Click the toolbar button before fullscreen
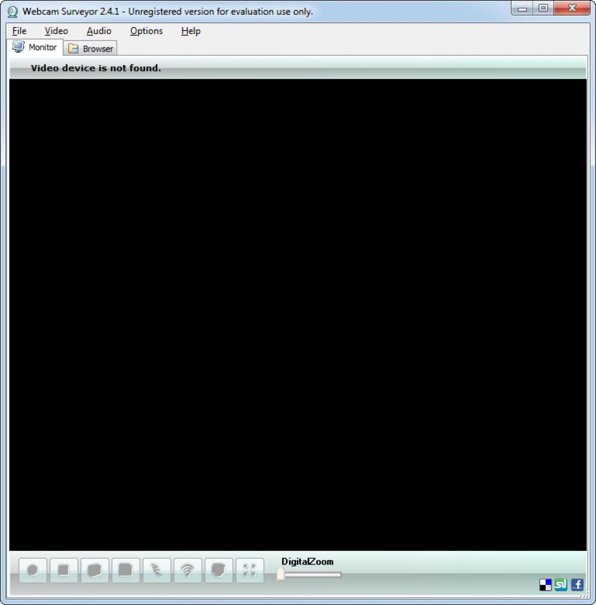This screenshot has height=605, width=596. tap(218, 570)
